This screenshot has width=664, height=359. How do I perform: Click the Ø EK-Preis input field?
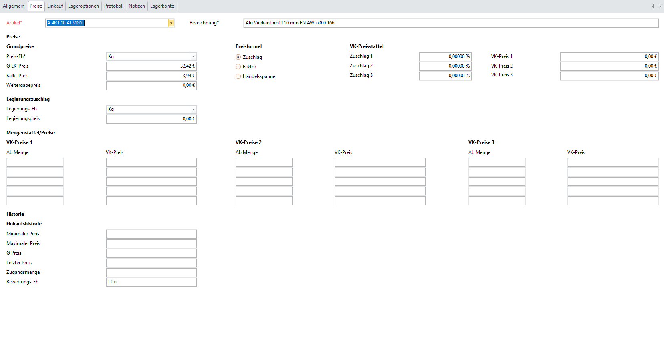pos(151,66)
